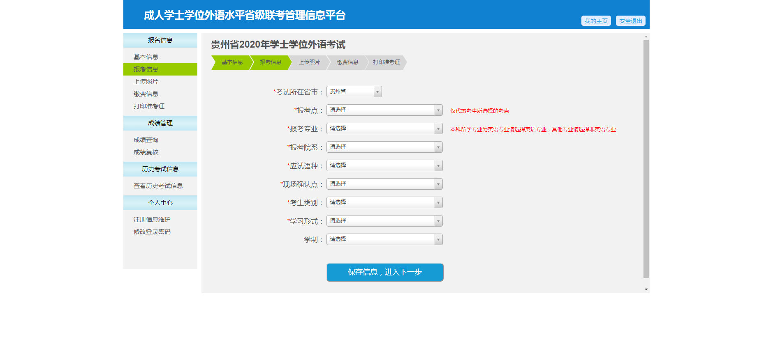Click the down arrow of the page scrollbar
773x360 pixels.
tap(646, 289)
